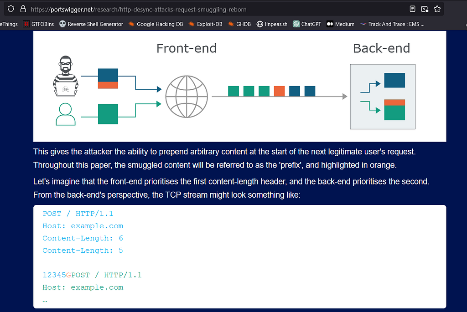Bookmark this page with the star icon
This screenshot has width=467, height=312.
click(437, 9)
